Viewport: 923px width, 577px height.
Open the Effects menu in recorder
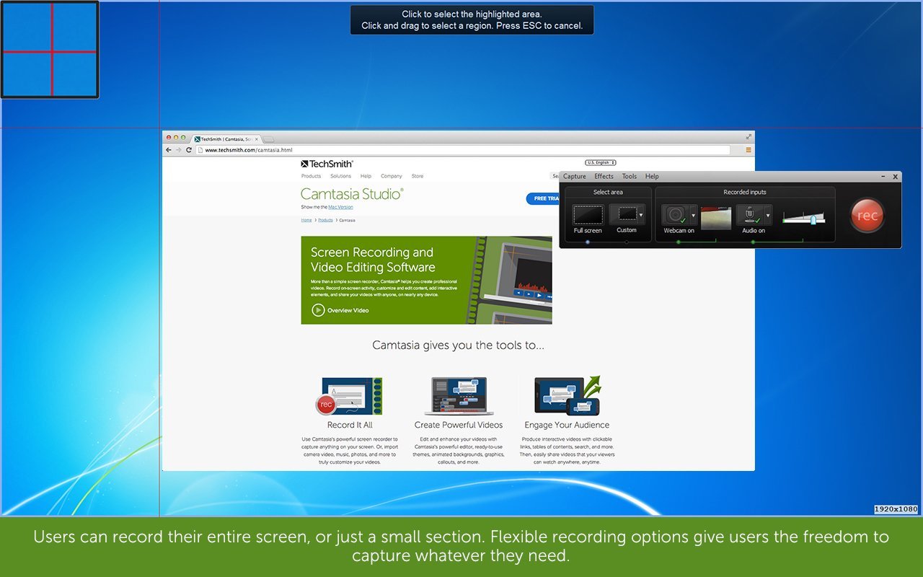(x=604, y=177)
